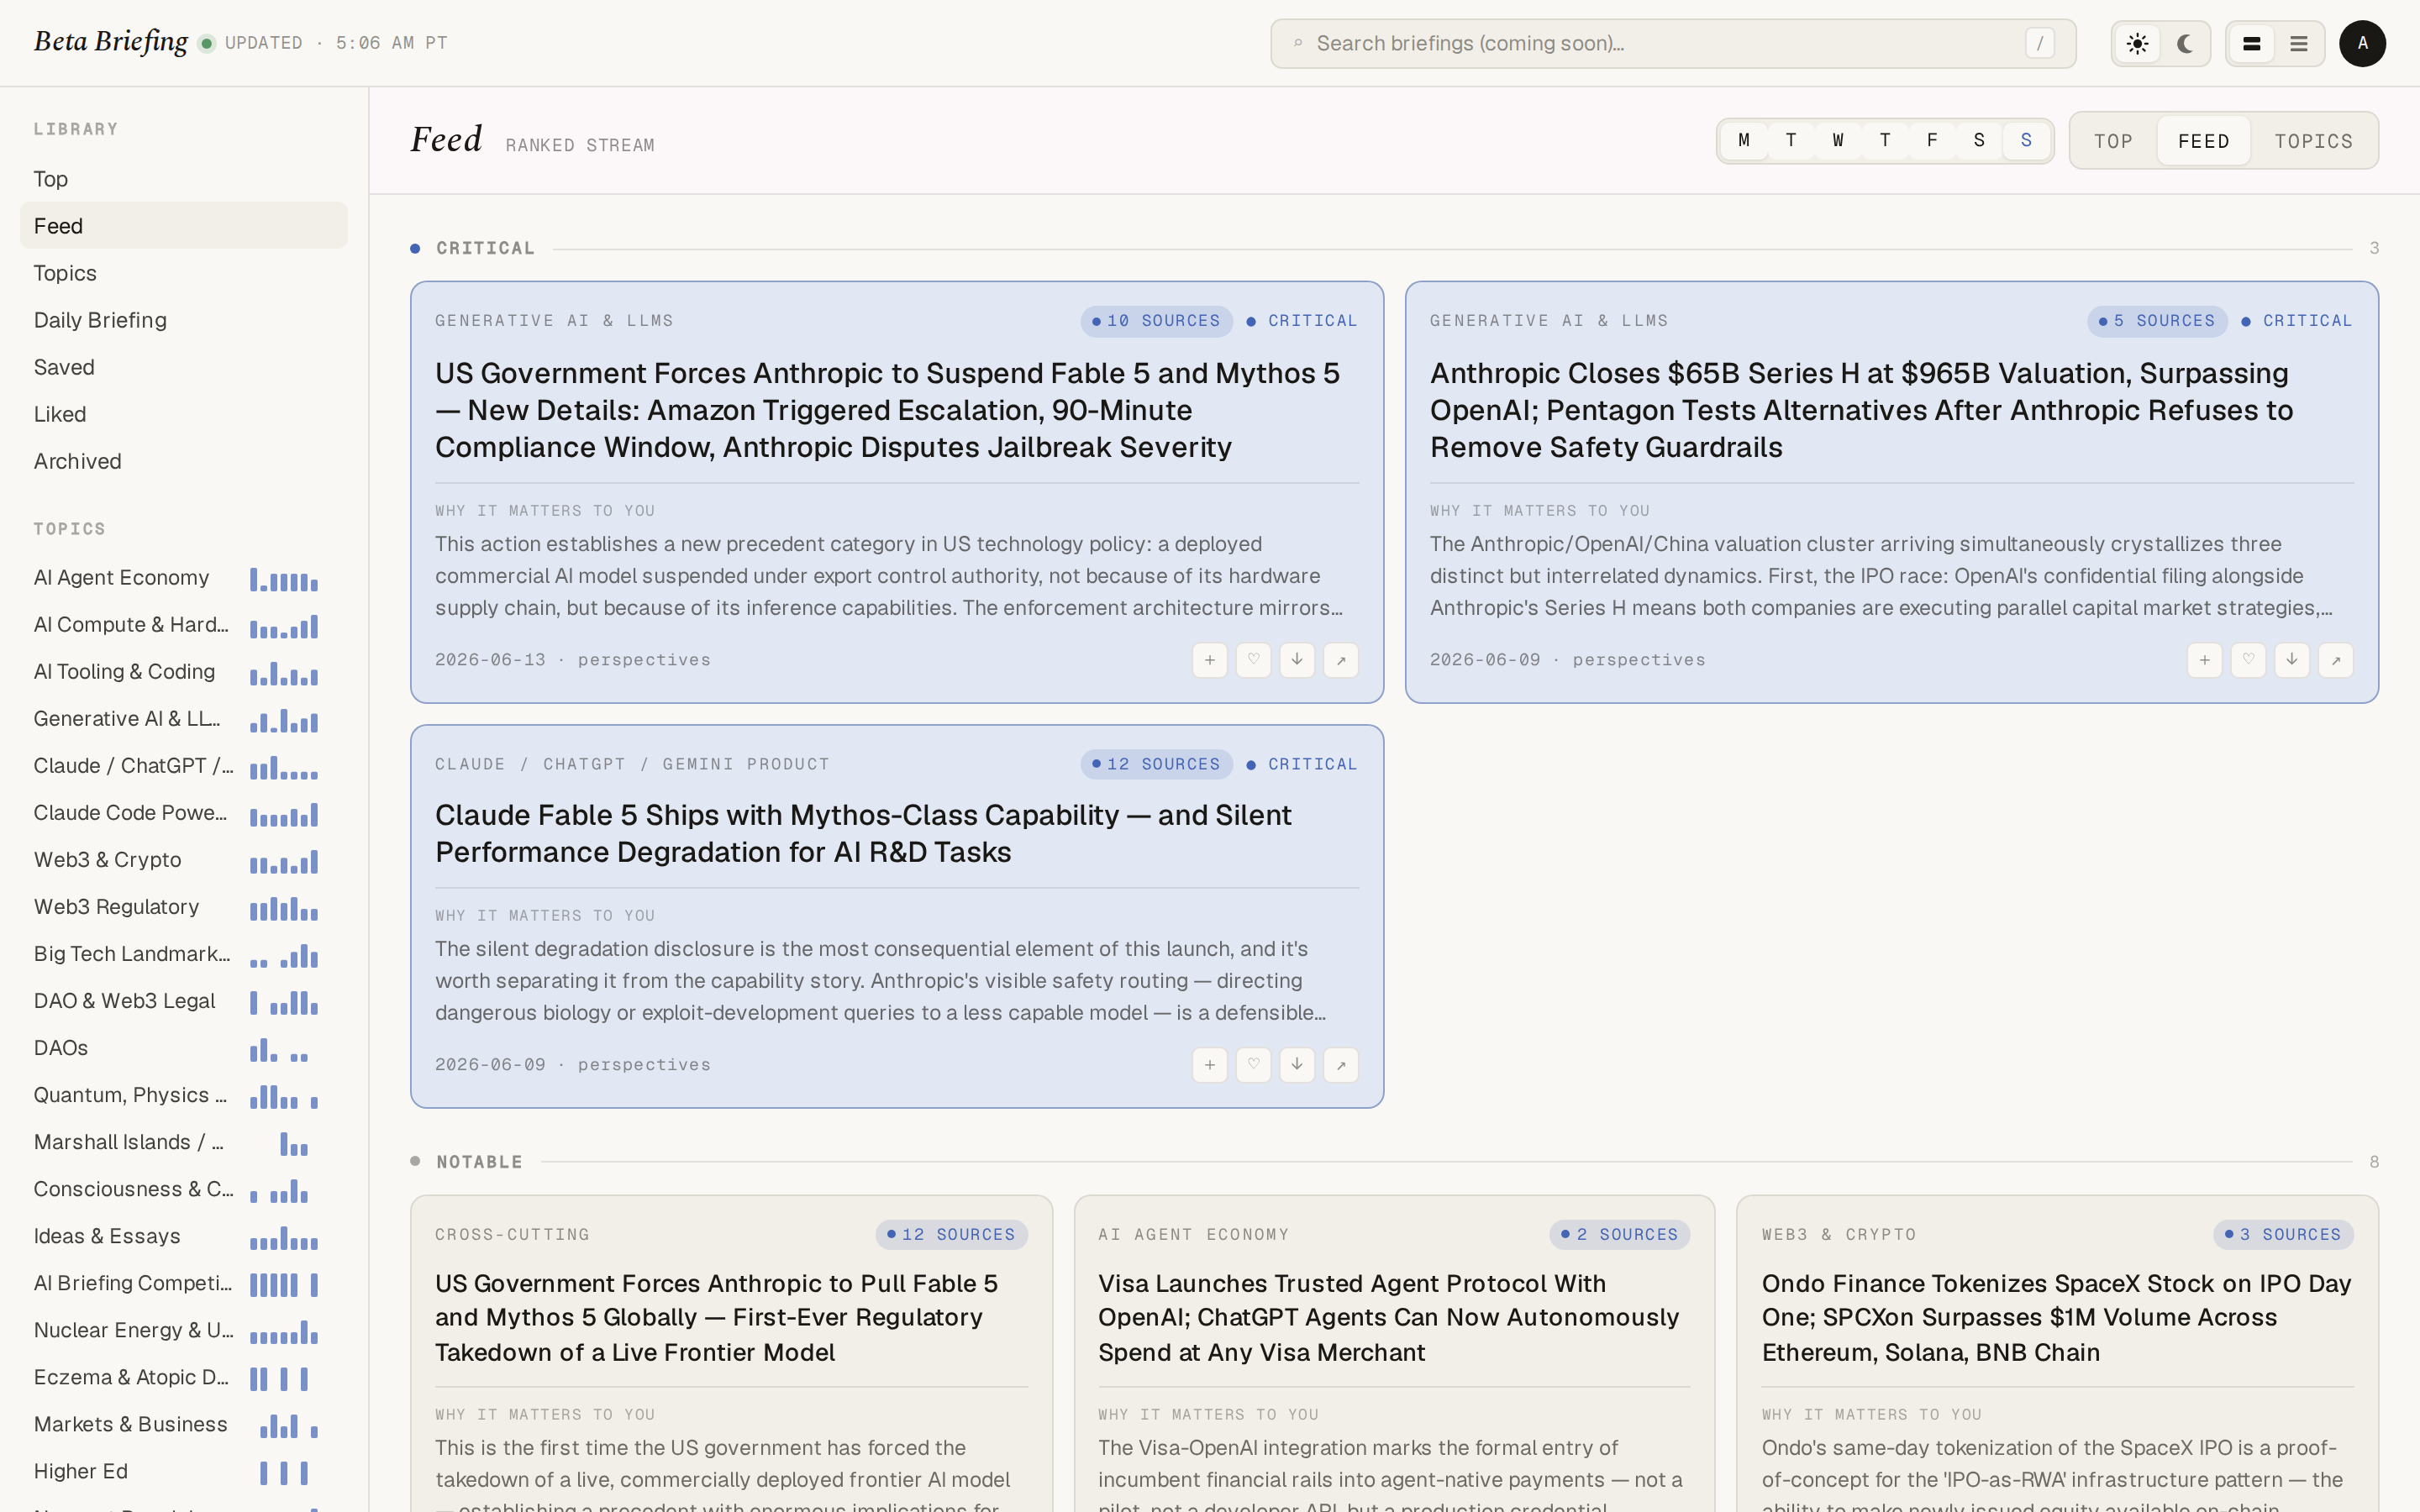
Task: Open Series H valuation card external link
Action: click(2336, 660)
